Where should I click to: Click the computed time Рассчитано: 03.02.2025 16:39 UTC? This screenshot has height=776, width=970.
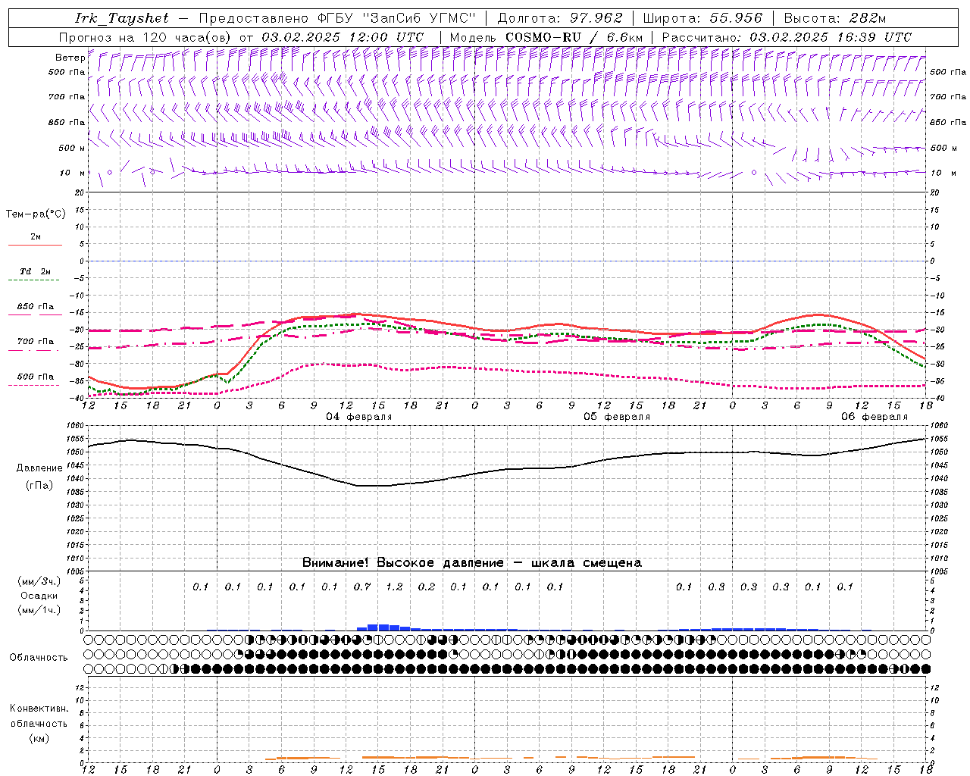787,37
